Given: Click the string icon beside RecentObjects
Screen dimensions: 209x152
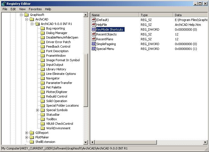Looking at the screenshot, I should 94,34.
